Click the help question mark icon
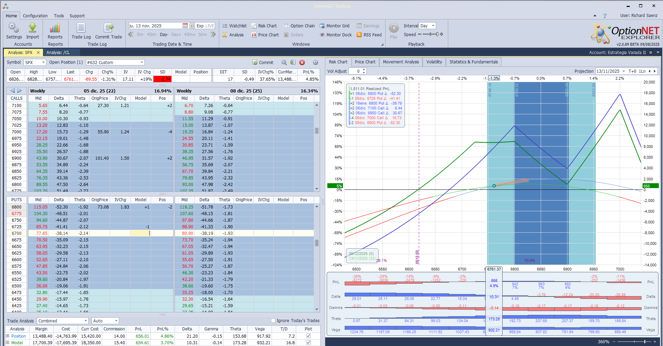 coord(605,16)
